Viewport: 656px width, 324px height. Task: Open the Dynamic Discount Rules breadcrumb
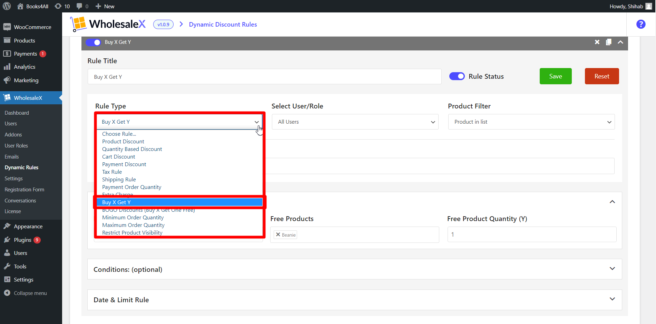coord(223,24)
